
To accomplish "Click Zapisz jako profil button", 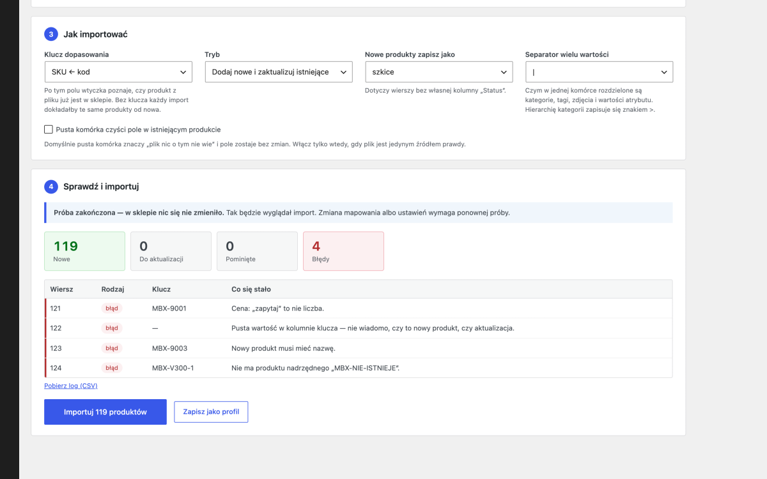I will click(211, 412).
